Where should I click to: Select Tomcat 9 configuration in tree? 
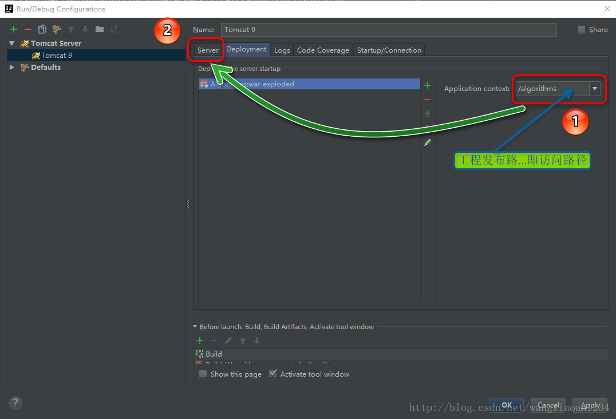pyautogui.click(x=96, y=56)
